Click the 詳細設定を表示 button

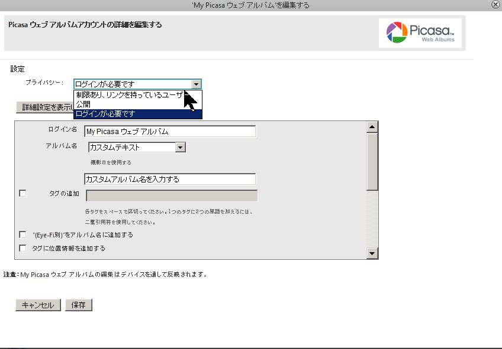click(x=45, y=107)
